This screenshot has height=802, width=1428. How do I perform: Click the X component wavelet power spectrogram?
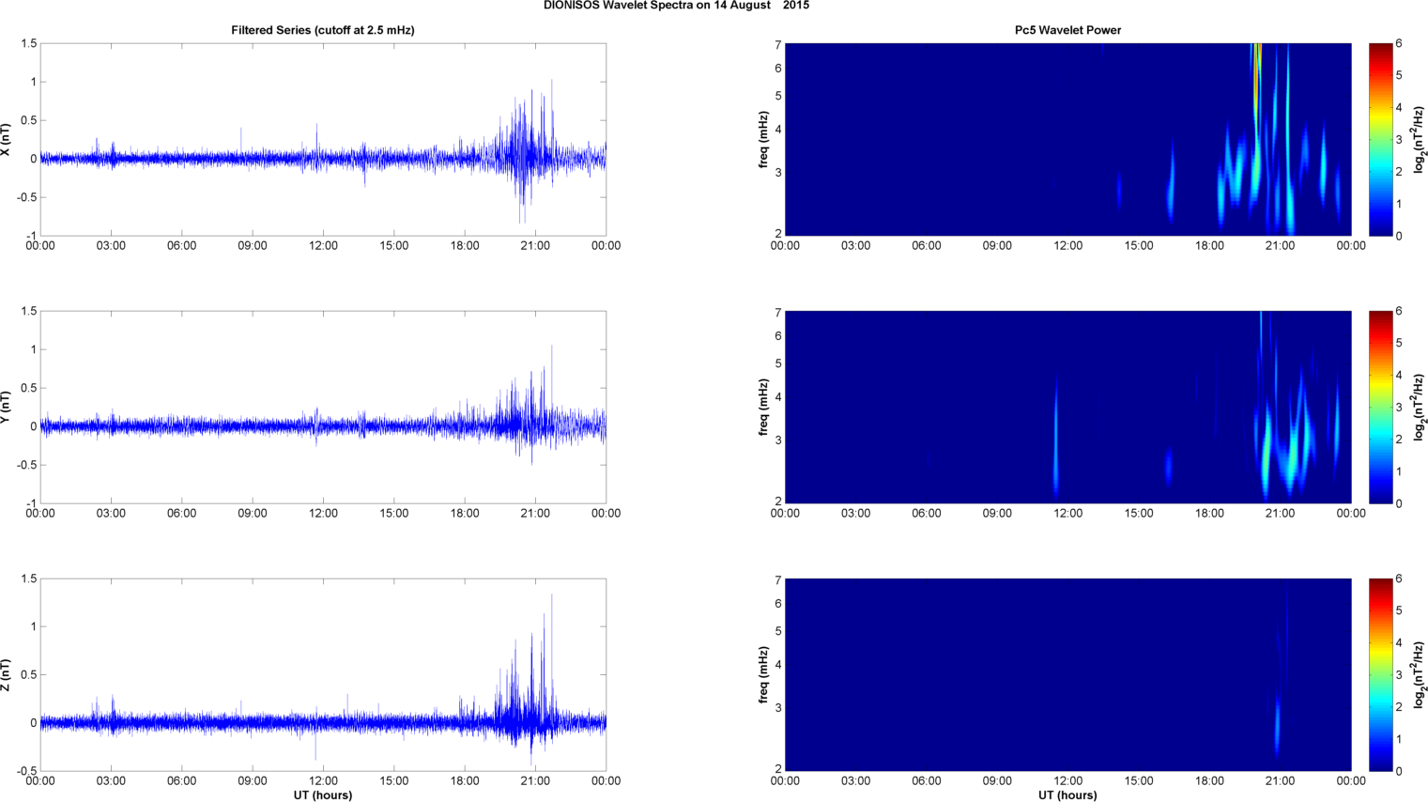pos(1067,140)
